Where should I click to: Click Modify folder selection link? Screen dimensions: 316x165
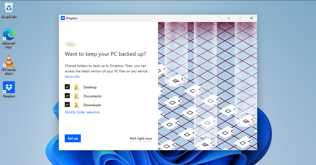[x=82, y=112]
